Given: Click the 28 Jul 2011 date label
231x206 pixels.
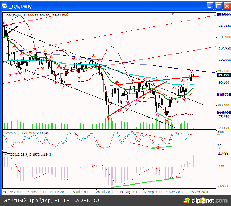Looking at the screenshot, I should [104, 191].
